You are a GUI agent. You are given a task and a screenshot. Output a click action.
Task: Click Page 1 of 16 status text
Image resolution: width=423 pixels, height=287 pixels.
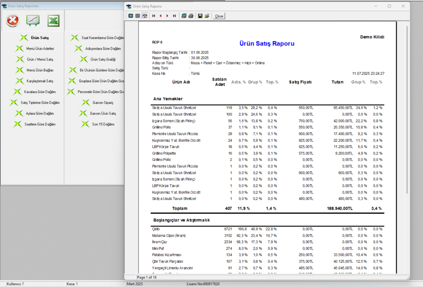click(147, 277)
